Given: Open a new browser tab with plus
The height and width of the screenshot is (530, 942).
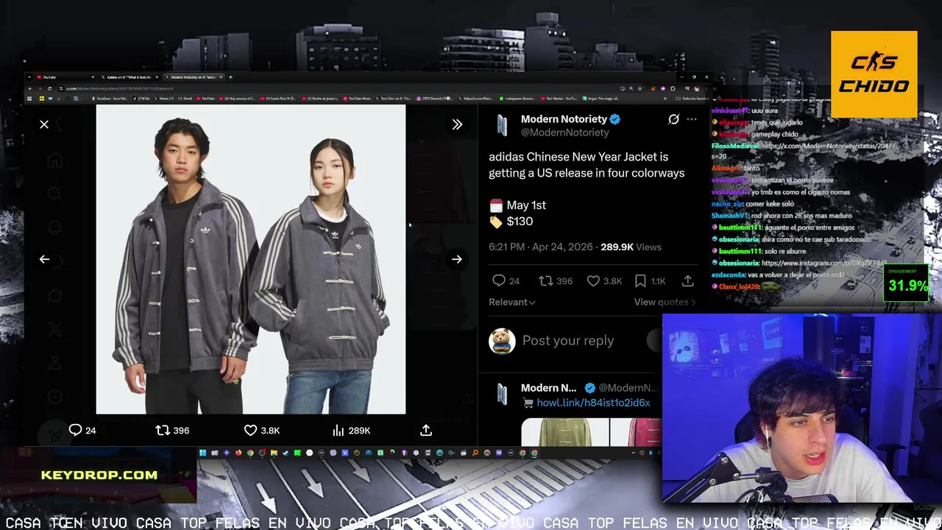Looking at the screenshot, I should [x=230, y=77].
